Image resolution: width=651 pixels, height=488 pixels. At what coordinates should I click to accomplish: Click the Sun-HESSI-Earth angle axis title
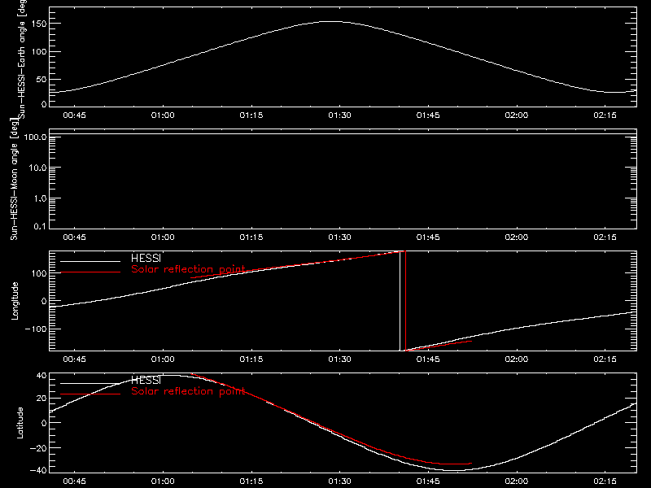pos(22,59)
